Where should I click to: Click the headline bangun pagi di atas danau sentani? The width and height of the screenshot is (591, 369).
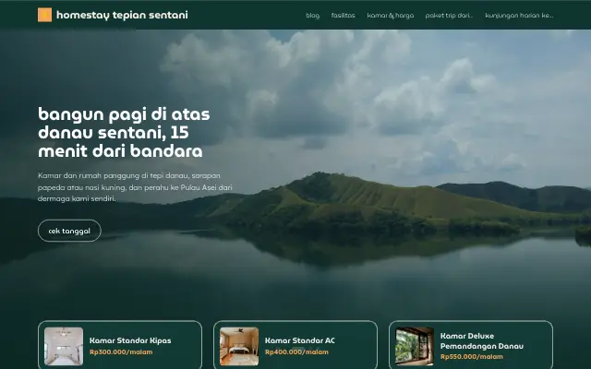[x=124, y=133]
